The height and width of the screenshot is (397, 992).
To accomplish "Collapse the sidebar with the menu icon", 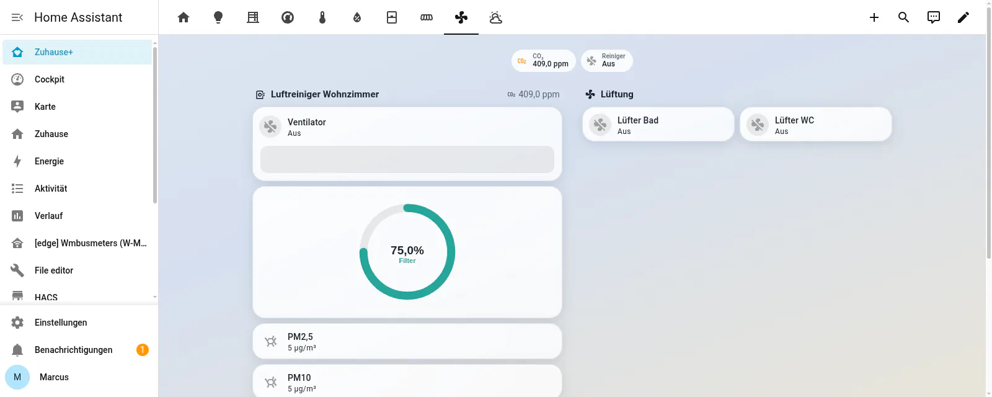I will 17,17.
